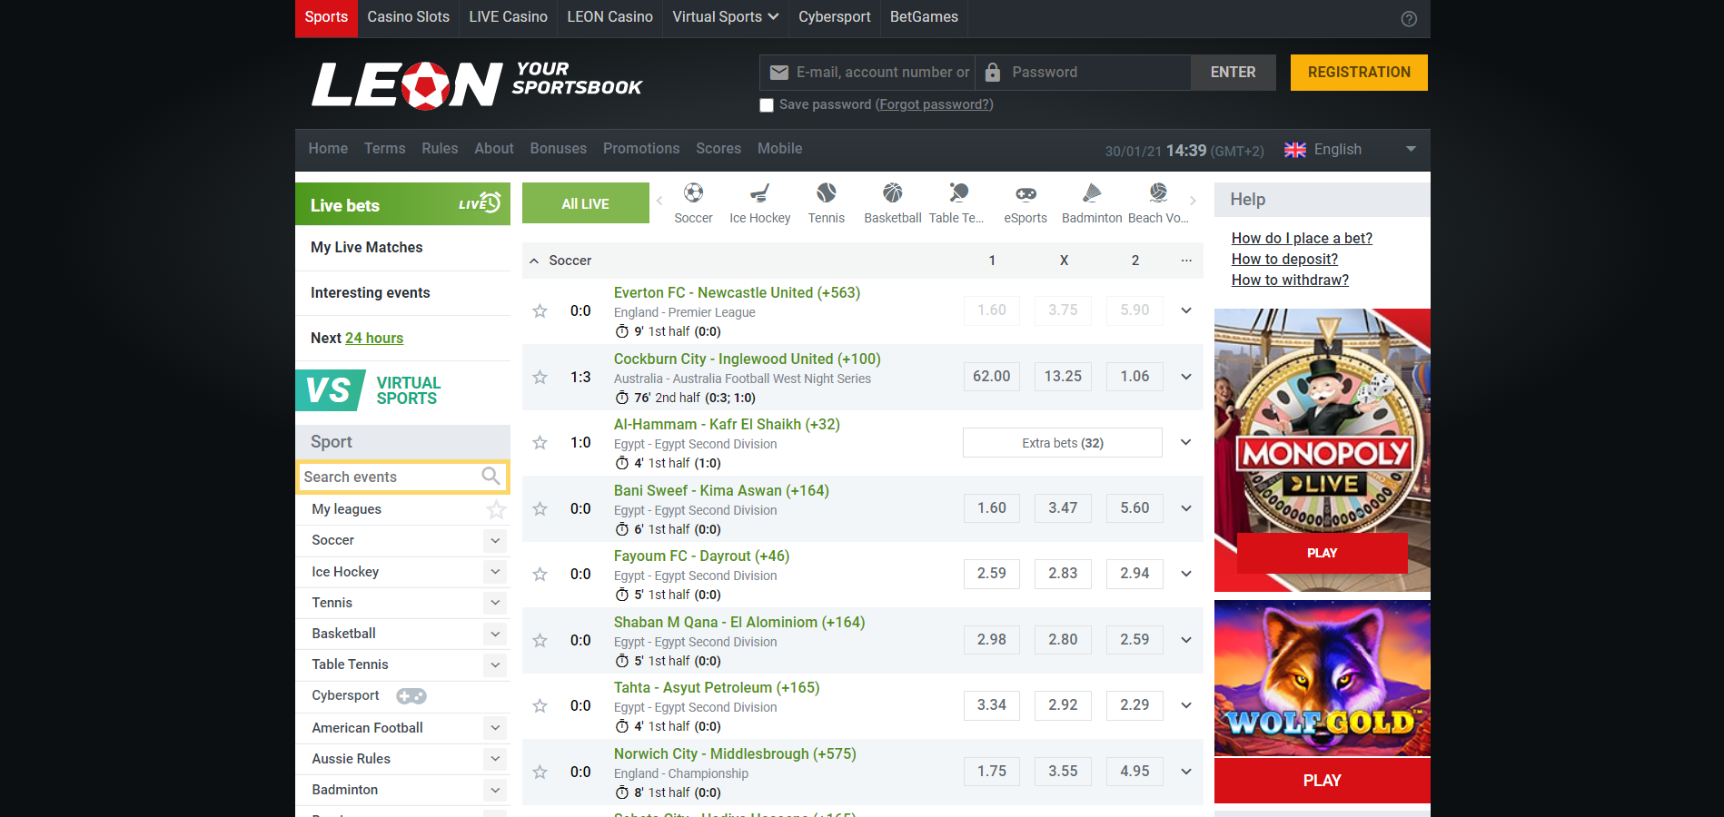Switch to the Cybersport tab

[x=834, y=17]
